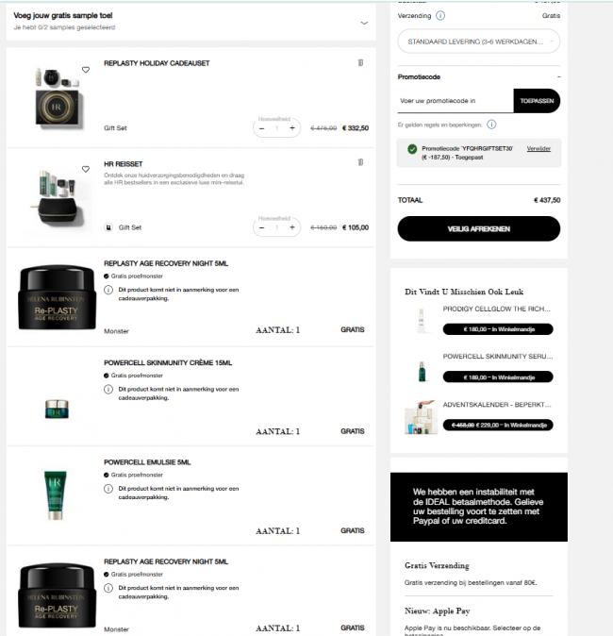Viewport: 613px width, 636px height.
Task: Increase quantity of HR Reisset
Action: [x=292, y=227]
